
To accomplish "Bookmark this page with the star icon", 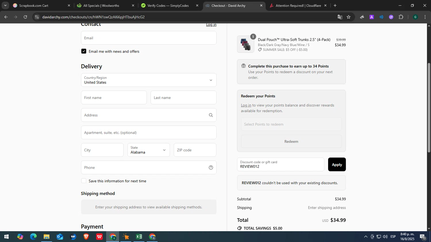I will [349, 17].
